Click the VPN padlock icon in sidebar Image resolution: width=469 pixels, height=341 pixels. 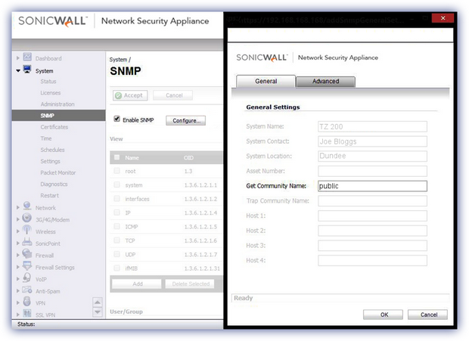pos(27,301)
